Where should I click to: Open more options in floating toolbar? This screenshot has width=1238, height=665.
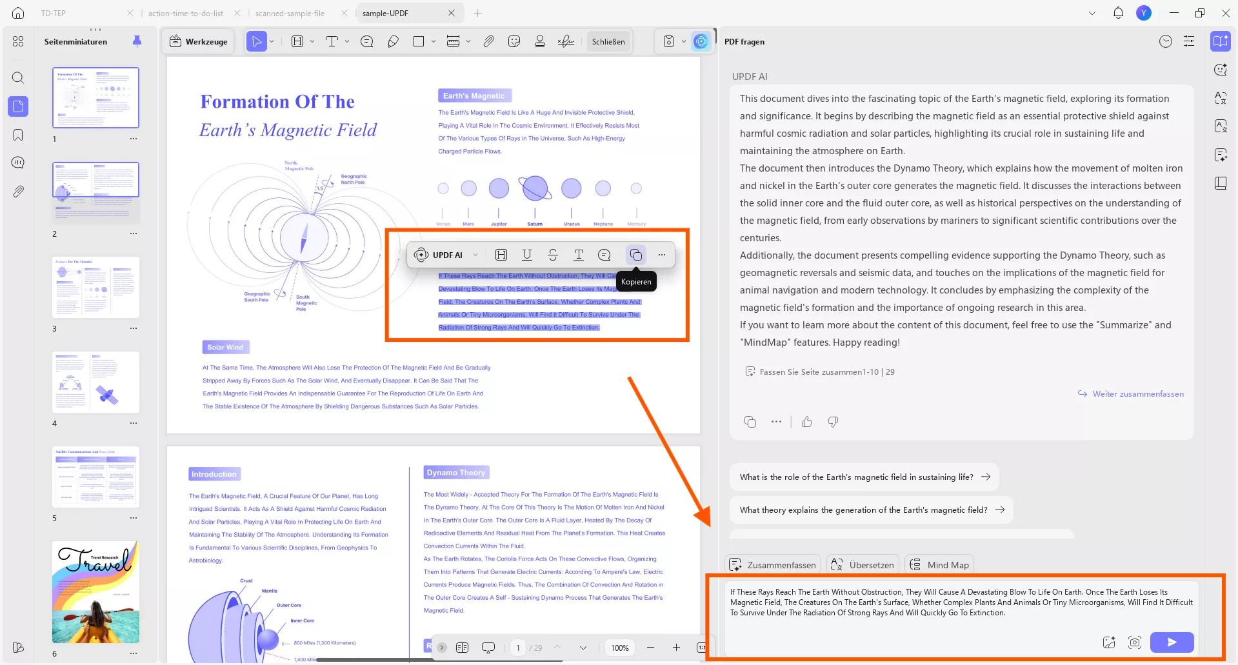point(662,255)
